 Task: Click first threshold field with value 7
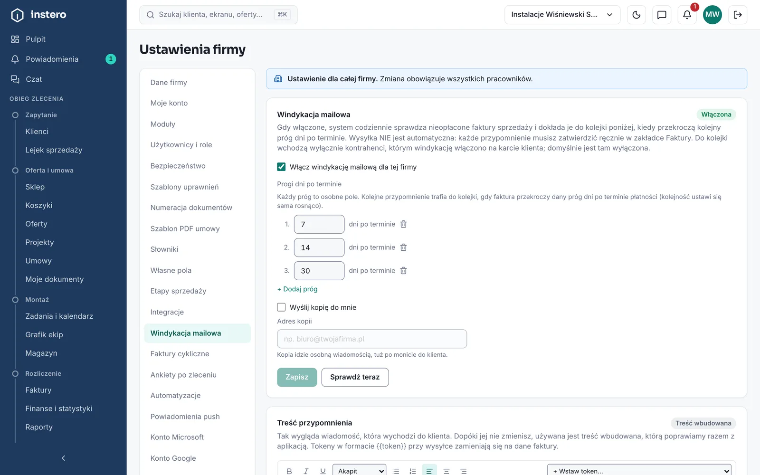[x=319, y=224]
